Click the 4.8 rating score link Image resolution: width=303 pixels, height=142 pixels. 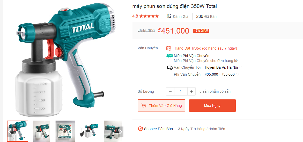[135, 16]
